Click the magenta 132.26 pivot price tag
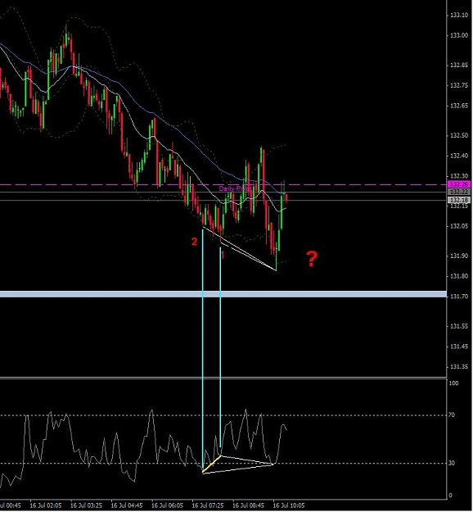The image size is (473, 512). tap(459, 184)
